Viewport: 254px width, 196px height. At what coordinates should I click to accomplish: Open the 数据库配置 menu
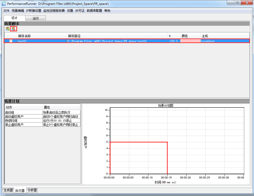(94, 11)
